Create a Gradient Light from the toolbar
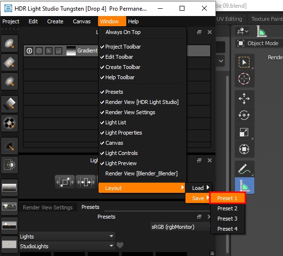The width and height of the screenshot is (283, 256). pyautogui.click(x=9, y=104)
